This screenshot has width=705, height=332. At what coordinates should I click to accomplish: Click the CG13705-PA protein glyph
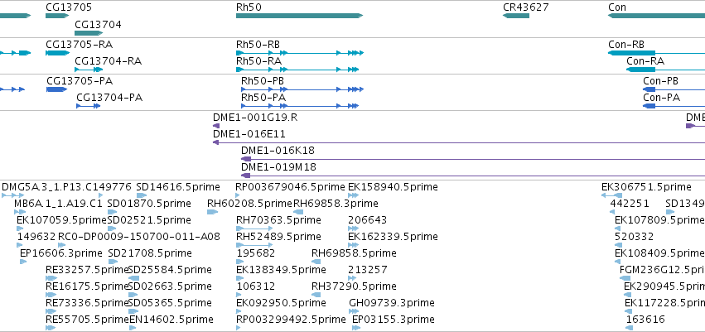click(x=57, y=89)
